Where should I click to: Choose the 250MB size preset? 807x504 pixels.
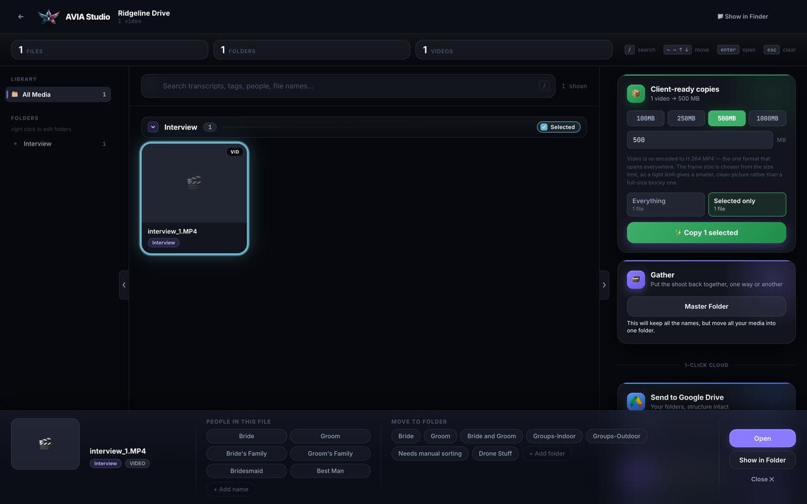686,119
